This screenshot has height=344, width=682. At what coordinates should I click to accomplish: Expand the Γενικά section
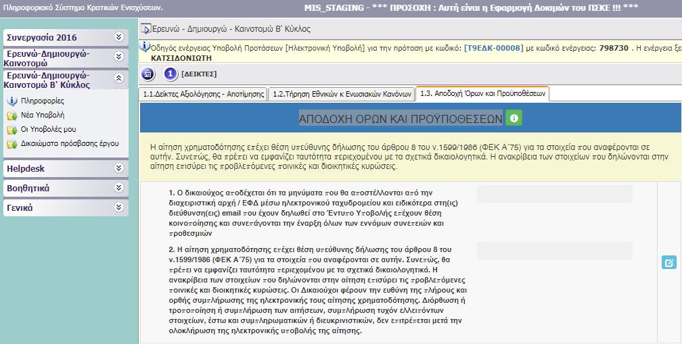click(119, 207)
